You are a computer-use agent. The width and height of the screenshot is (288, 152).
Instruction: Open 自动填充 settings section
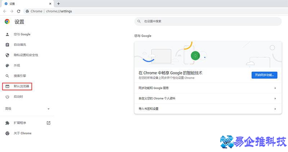[20, 45]
